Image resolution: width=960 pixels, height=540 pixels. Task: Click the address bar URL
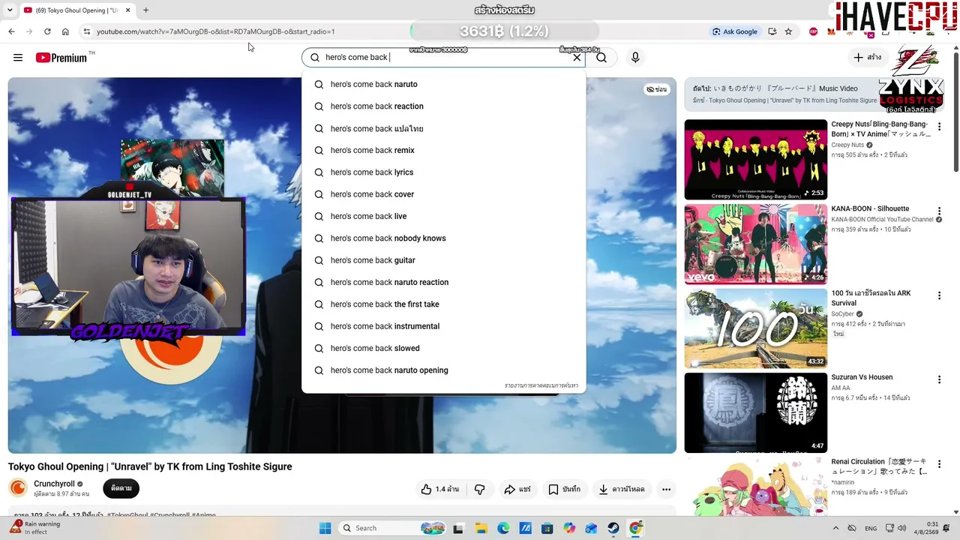coord(215,31)
